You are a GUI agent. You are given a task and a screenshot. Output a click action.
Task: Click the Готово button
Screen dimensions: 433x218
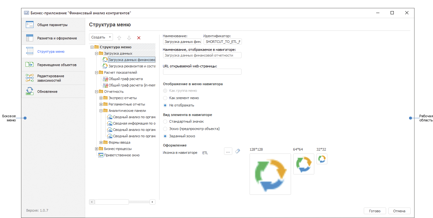[x=375, y=211]
